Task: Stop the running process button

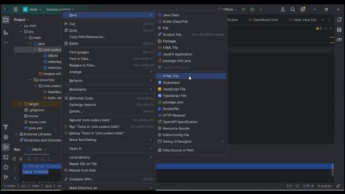Action: coord(21,159)
